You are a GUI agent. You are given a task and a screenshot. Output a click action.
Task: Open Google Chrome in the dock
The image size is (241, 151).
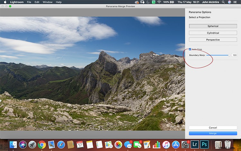(41, 145)
